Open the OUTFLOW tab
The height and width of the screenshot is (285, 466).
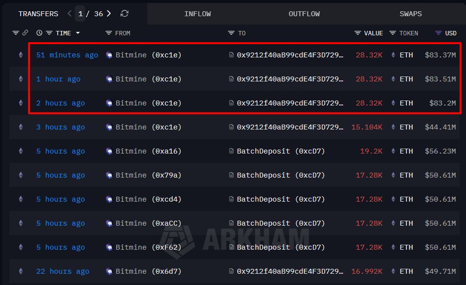pos(304,14)
